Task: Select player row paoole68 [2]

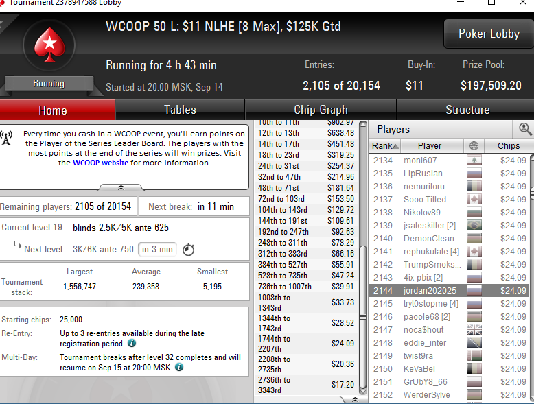Action: point(449,316)
